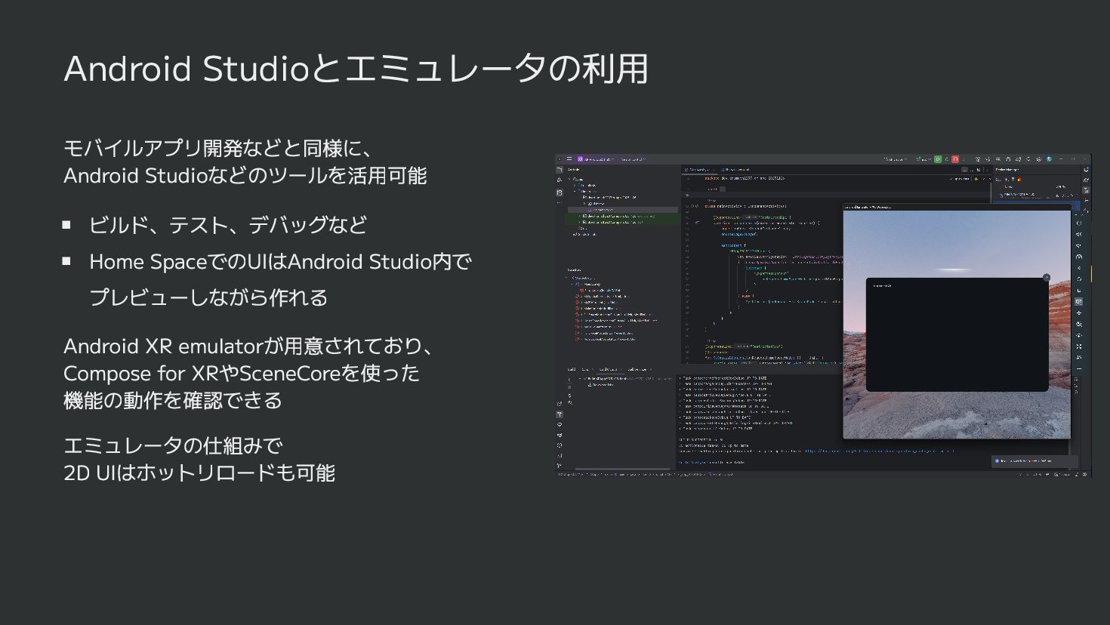Click the Debug bug icon next to Run
Screen dimensions: 1110x625
click(946, 159)
